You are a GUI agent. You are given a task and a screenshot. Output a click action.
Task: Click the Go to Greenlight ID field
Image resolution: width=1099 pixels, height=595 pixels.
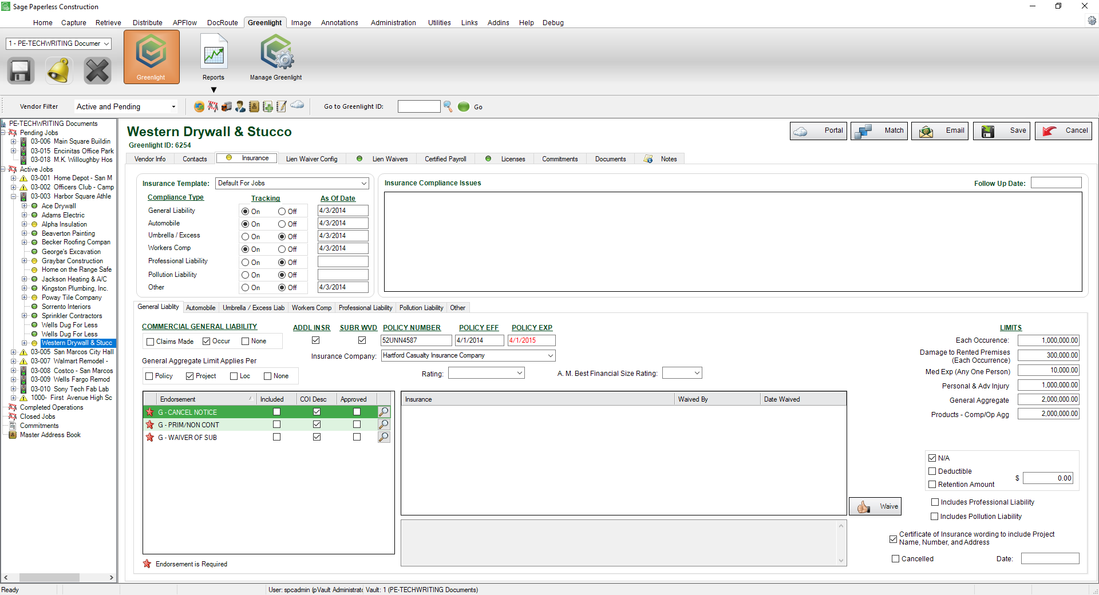(x=419, y=106)
